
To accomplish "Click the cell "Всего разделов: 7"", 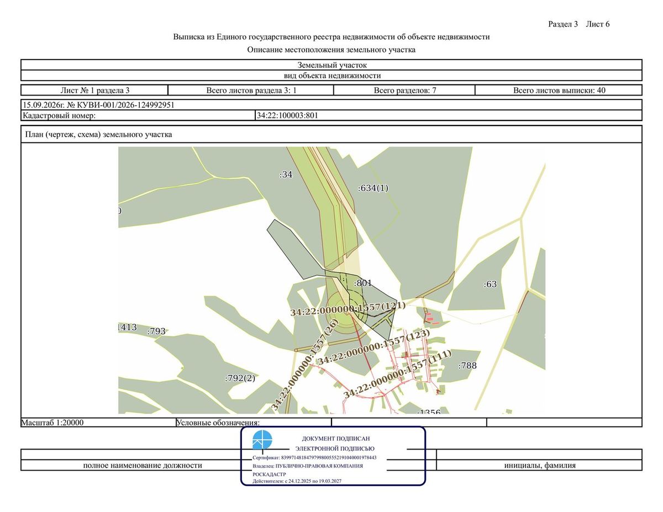I will tap(405, 90).
